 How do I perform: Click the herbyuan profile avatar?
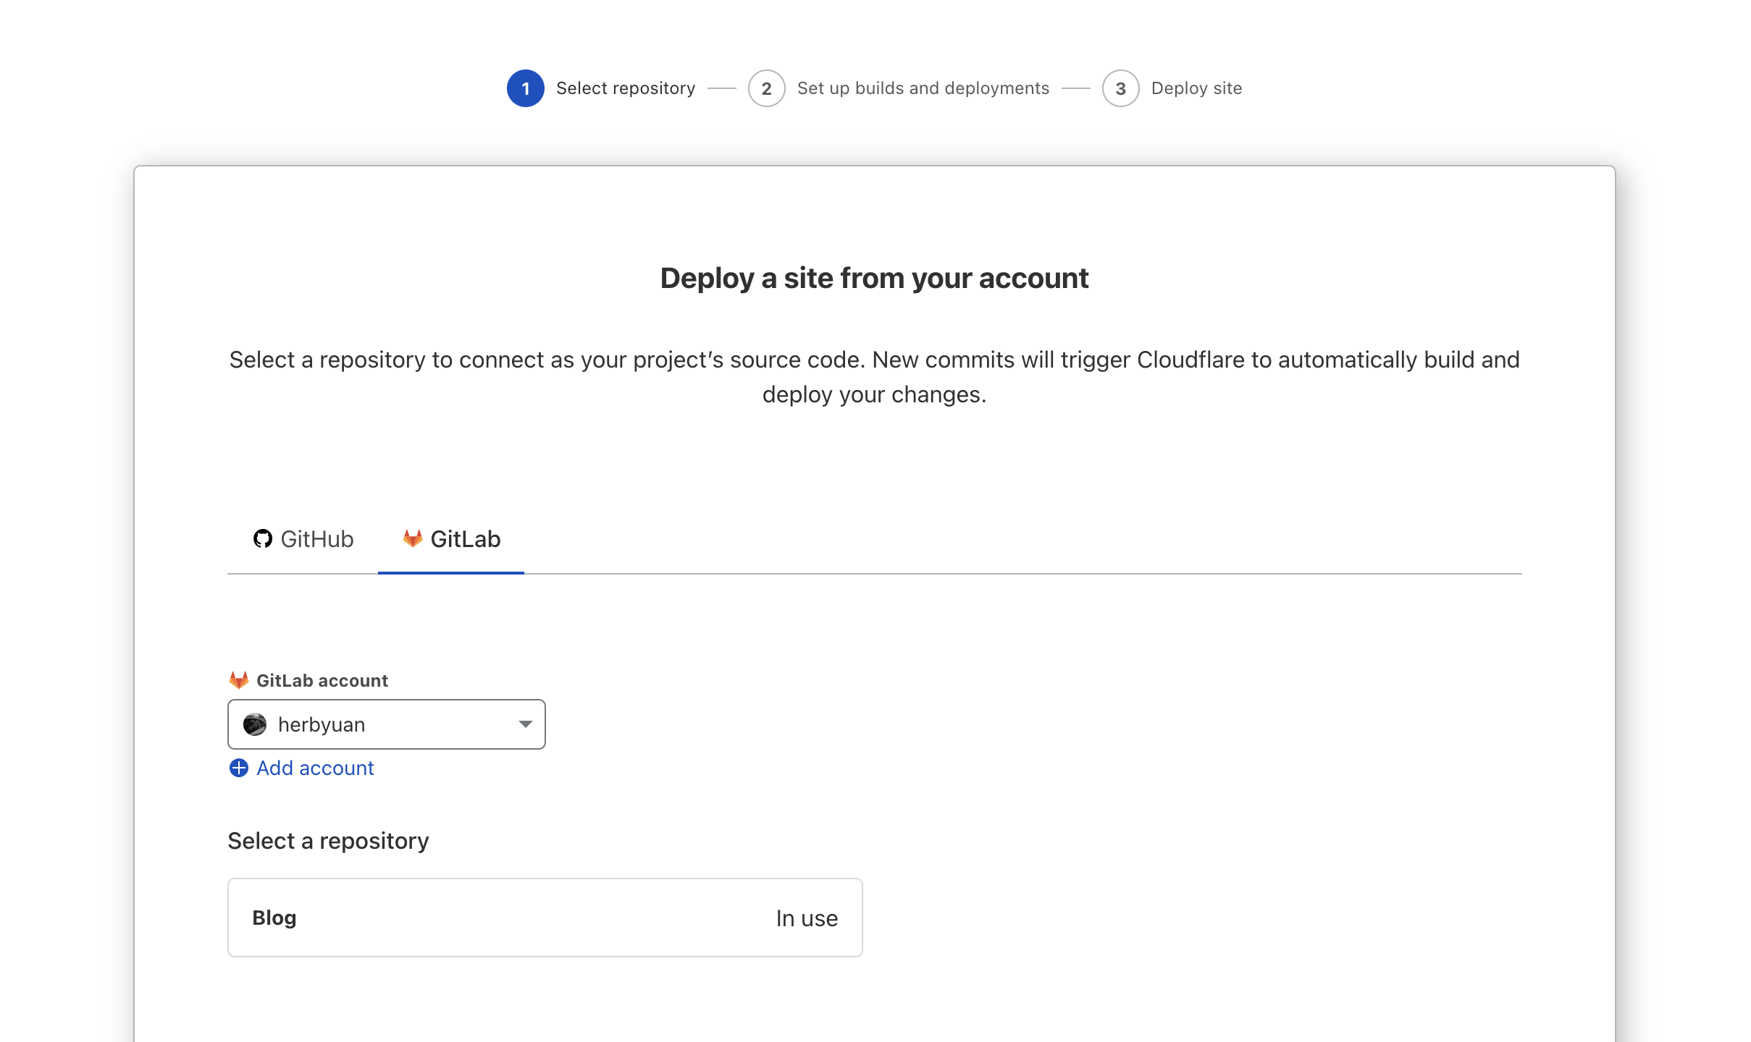pyautogui.click(x=255, y=724)
